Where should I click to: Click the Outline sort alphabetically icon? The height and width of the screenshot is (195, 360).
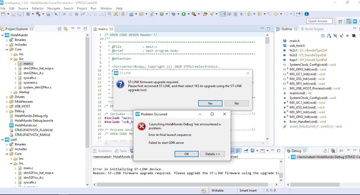point(329,36)
